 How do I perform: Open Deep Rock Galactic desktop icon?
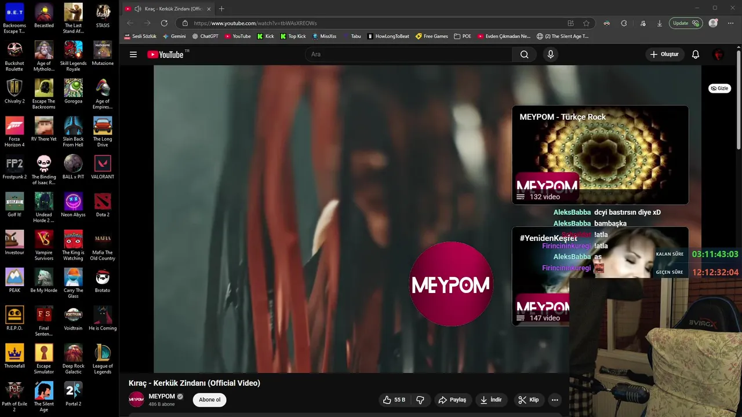[x=73, y=359]
